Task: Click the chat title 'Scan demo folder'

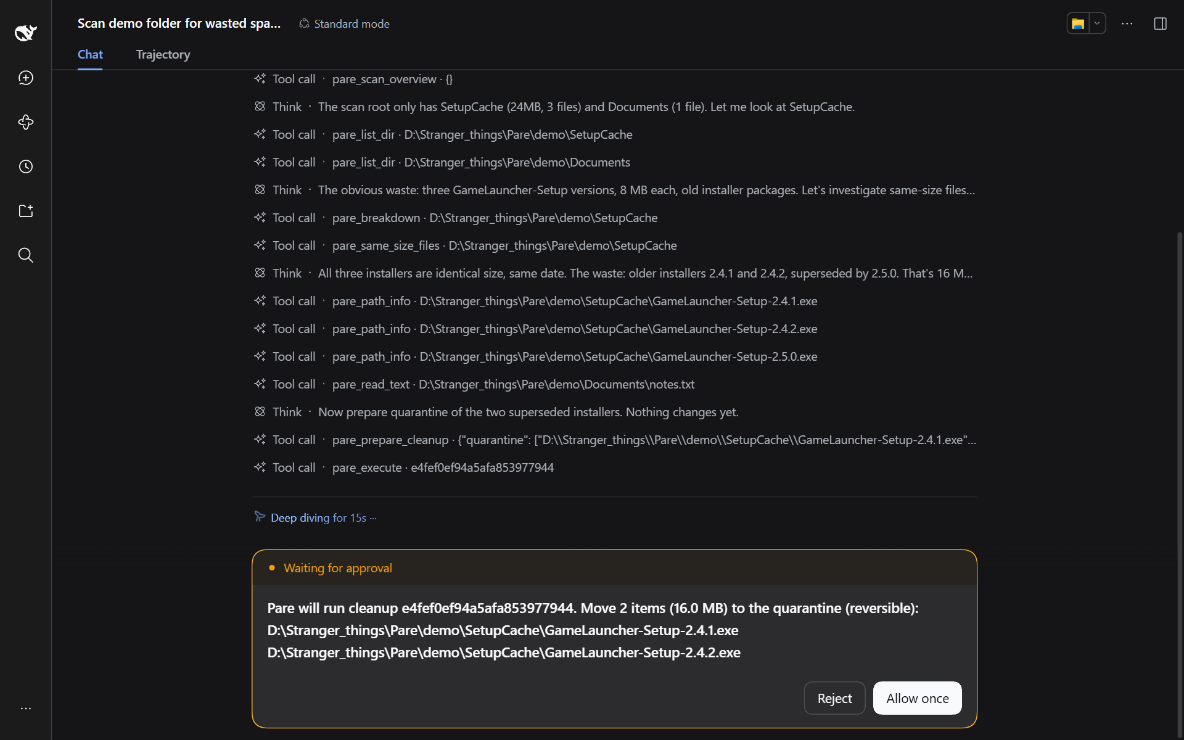Action: tap(179, 23)
